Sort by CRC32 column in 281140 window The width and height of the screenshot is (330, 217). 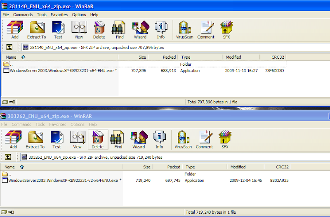[273, 57]
